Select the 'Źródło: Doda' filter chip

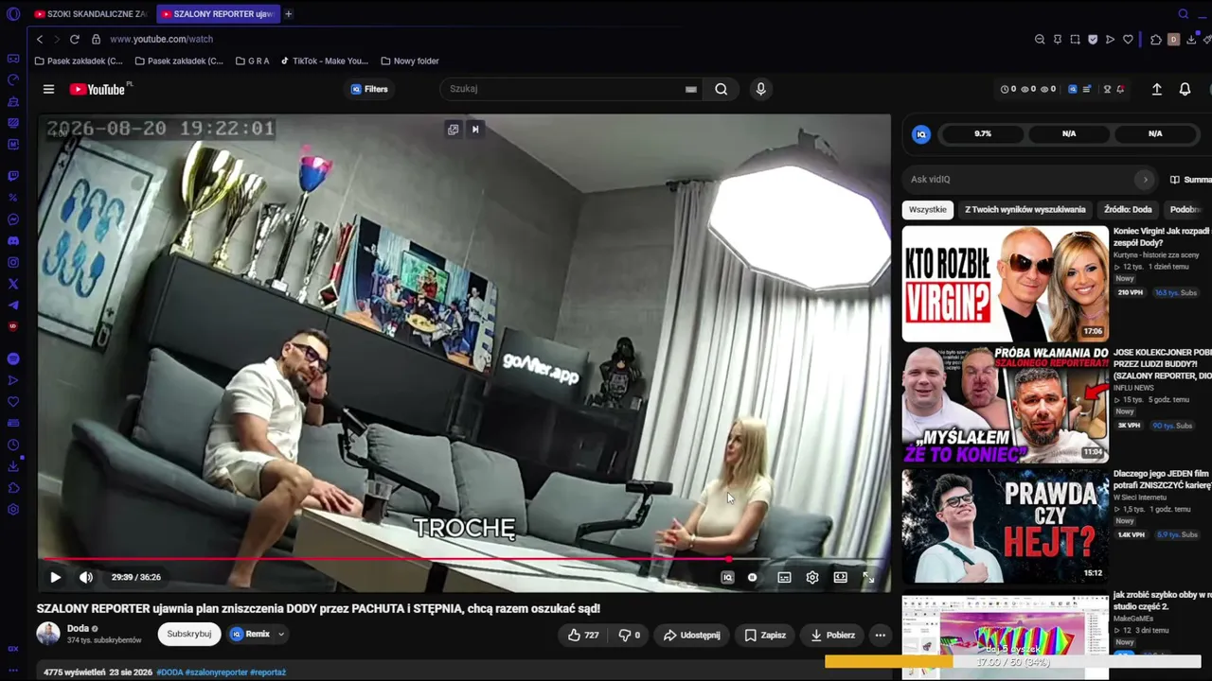(x=1128, y=209)
